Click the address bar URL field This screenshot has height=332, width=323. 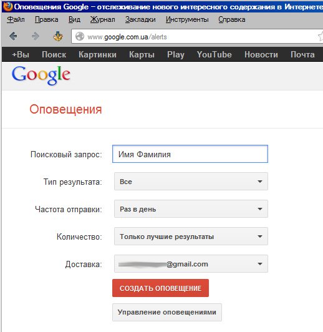[196, 36]
